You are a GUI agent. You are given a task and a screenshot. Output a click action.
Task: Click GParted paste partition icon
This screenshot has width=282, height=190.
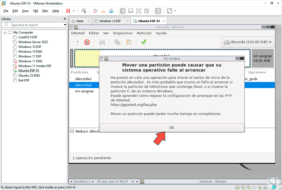(129, 42)
